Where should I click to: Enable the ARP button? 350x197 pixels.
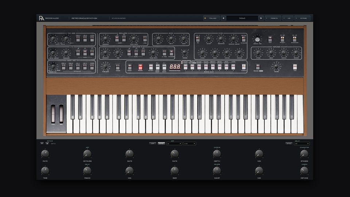click(x=153, y=144)
